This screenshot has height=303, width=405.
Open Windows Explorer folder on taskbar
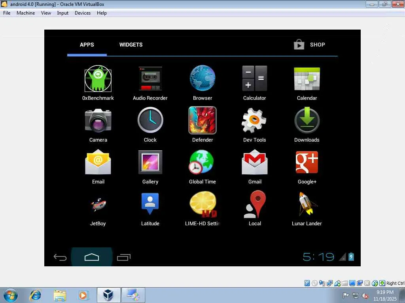click(x=60, y=295)
